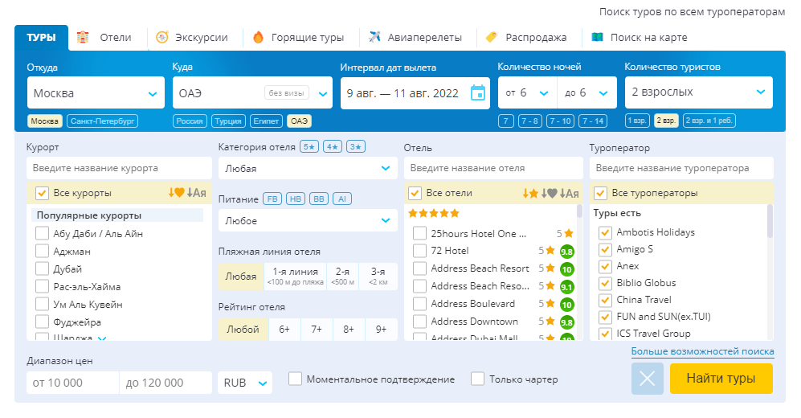The width and height of the screenshot is (801, 418).
Task: Open the Откуда Москва dropdown
Action: [96, 92]
